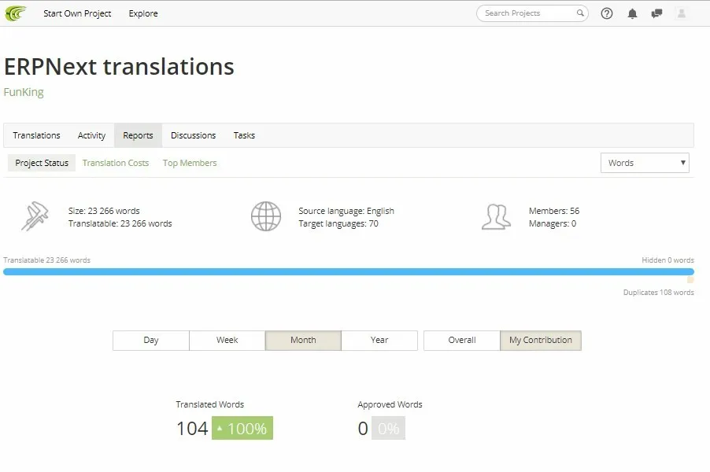Click the members people icon
The height and width of the screenshot is (472, 710).
point(496,217)
